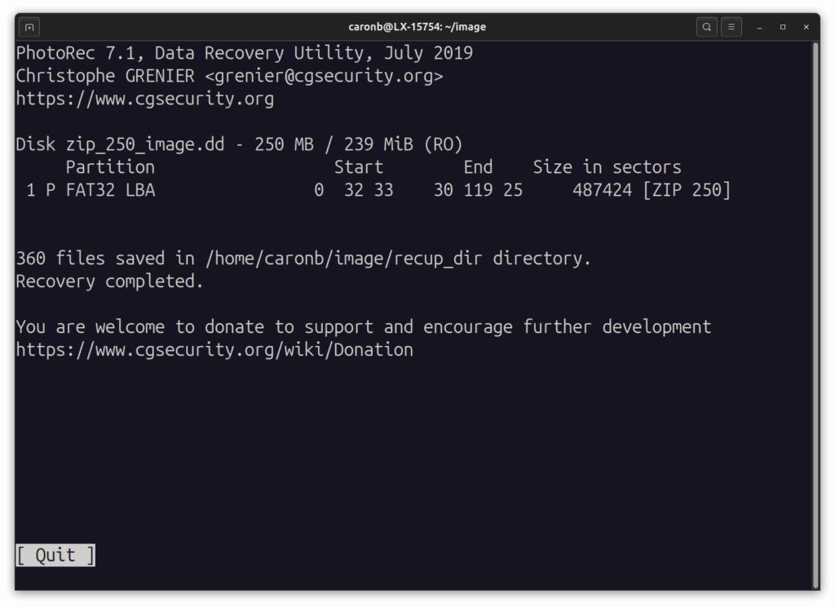Click the Size in sectors column header
835x607 pixels.
tap(607, 167)
